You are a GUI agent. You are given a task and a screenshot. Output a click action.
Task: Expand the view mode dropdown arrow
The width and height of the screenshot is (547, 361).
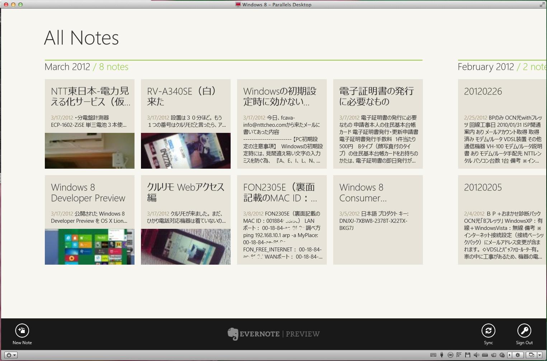(x=539, y=355)
